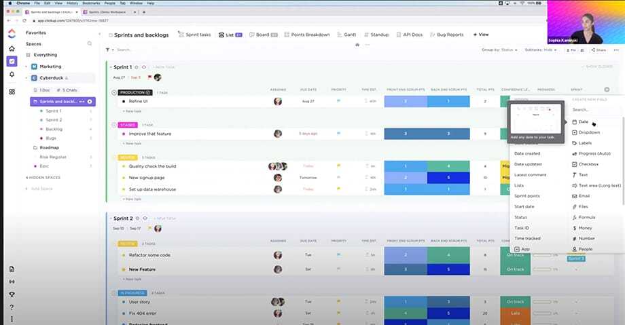Expand the Marketing space
This screenshot has height=325, width=625.
coord(26,66)
